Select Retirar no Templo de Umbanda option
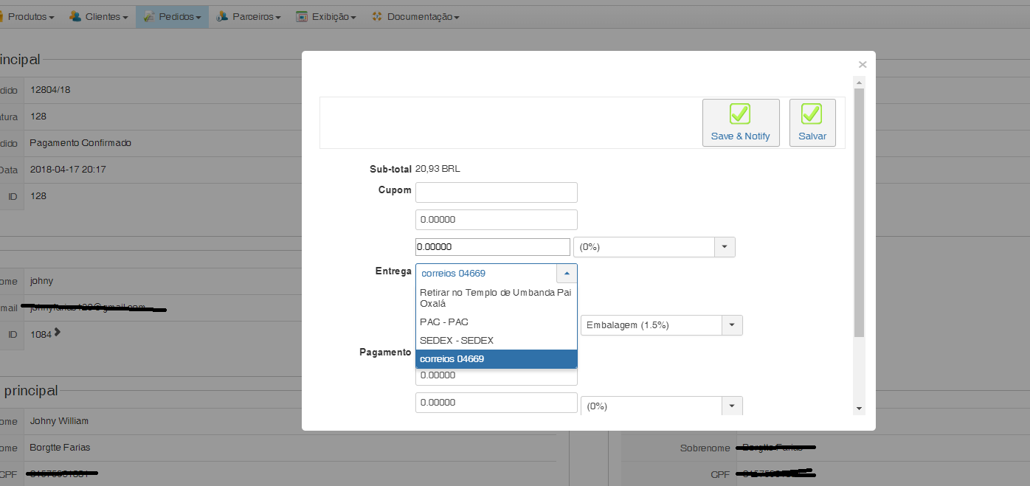The image size is (1030, 486). [496, 298]
